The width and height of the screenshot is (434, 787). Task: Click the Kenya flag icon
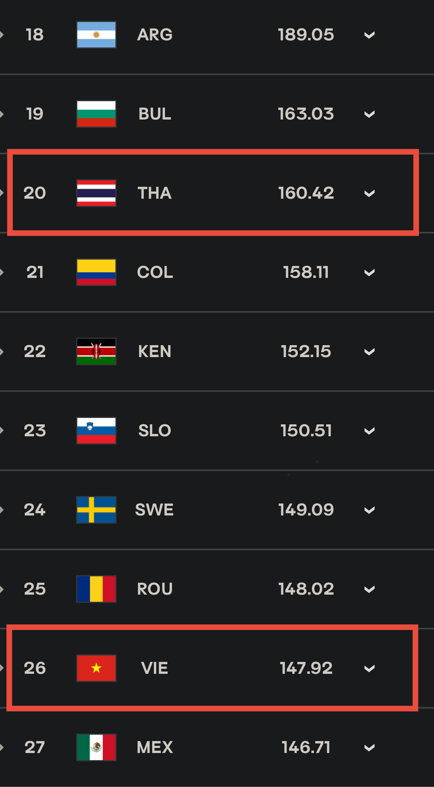96,351
